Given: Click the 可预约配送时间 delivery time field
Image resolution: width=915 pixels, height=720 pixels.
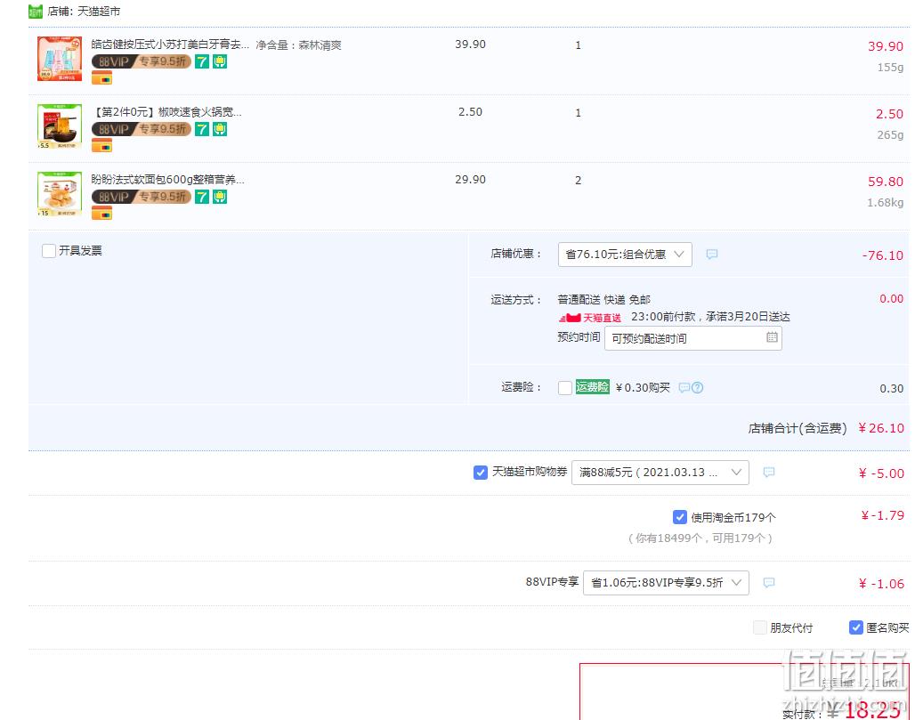Looking at the screenshot, I should click(693, 338).
